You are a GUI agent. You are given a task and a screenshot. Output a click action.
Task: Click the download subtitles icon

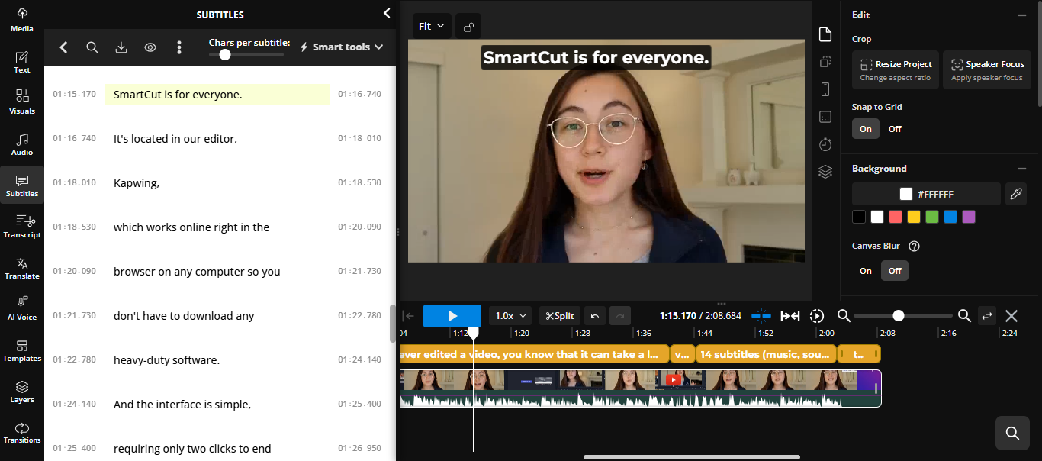[x=121, y=47]
